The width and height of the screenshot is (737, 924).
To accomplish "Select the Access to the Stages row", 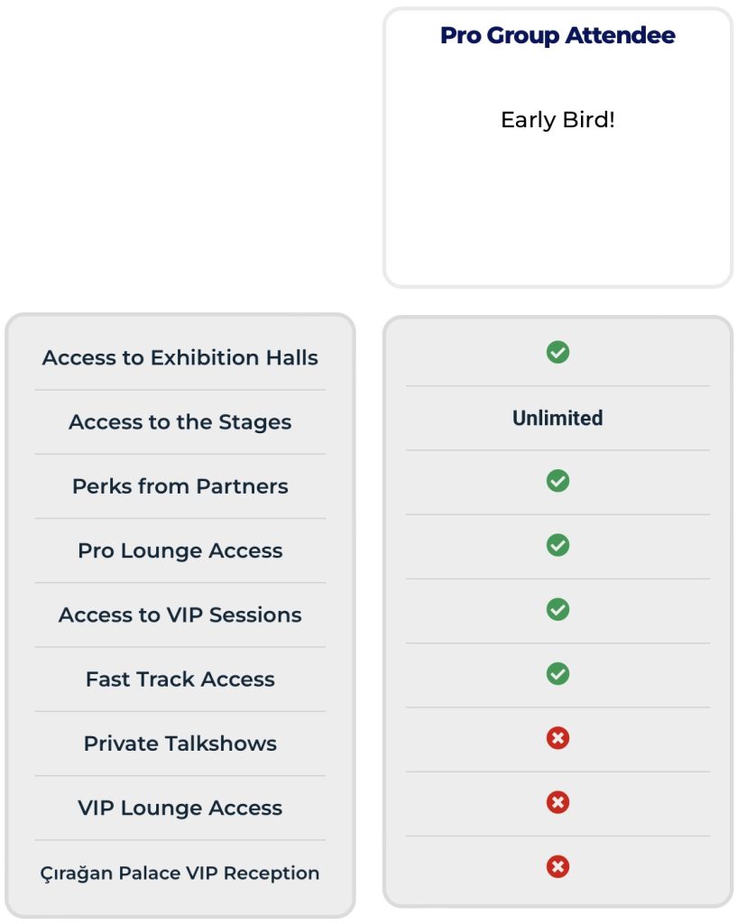I will 180,422.
